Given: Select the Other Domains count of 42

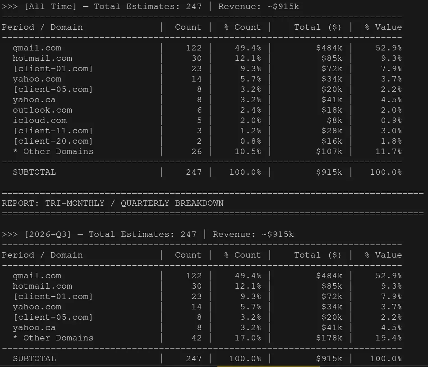Looking at the screenshot, I should click(197, 338).
